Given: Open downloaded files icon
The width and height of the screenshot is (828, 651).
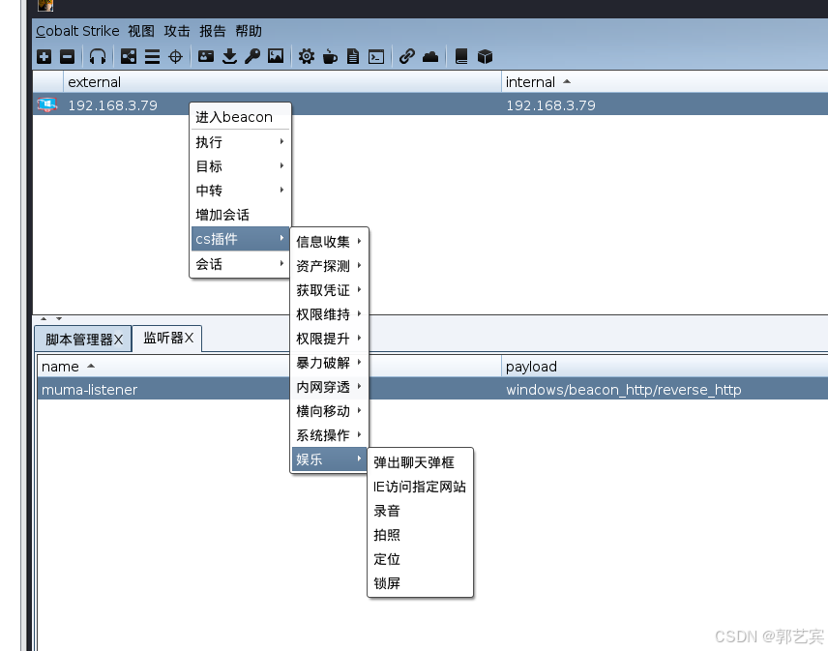Looking at the screenshot, I should click(x=229, y=56).
